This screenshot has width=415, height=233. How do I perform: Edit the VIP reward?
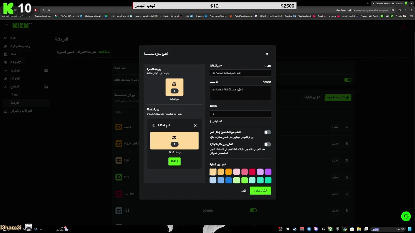pyautogui.click(x=335, y=160)
